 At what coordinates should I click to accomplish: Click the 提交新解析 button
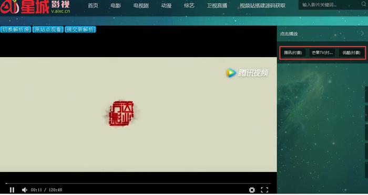(80, 29)
